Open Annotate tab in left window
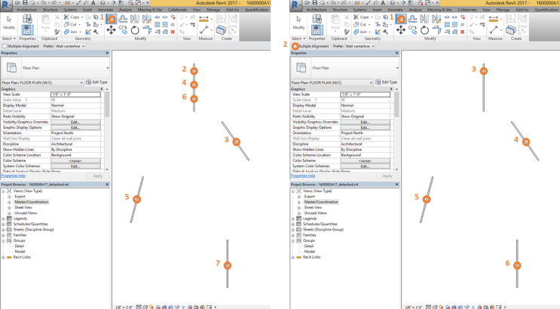 [106, 10]
